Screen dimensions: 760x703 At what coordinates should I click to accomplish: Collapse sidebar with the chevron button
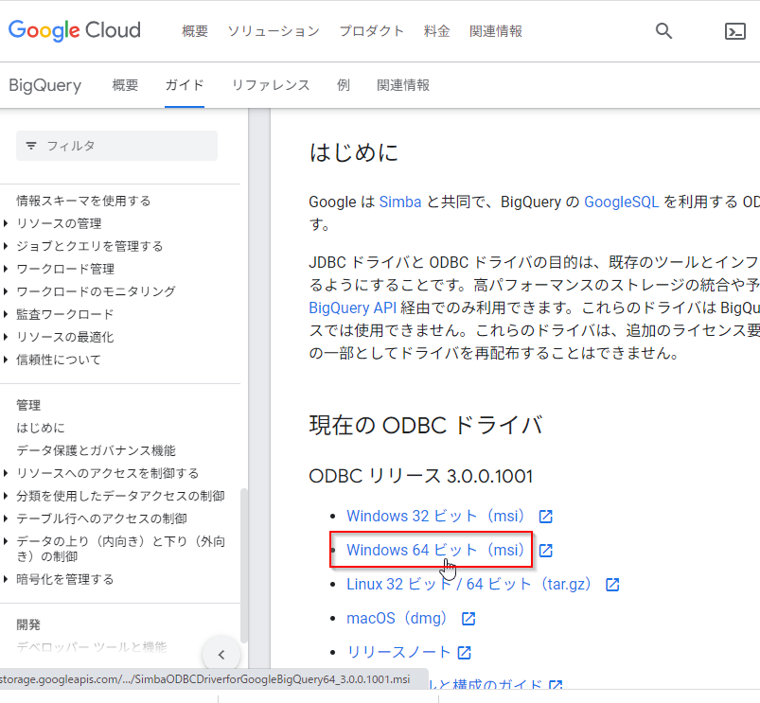point(221,655)
